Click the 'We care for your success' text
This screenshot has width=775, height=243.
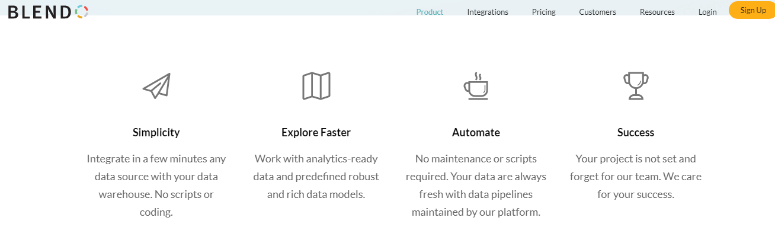point(636,185)
